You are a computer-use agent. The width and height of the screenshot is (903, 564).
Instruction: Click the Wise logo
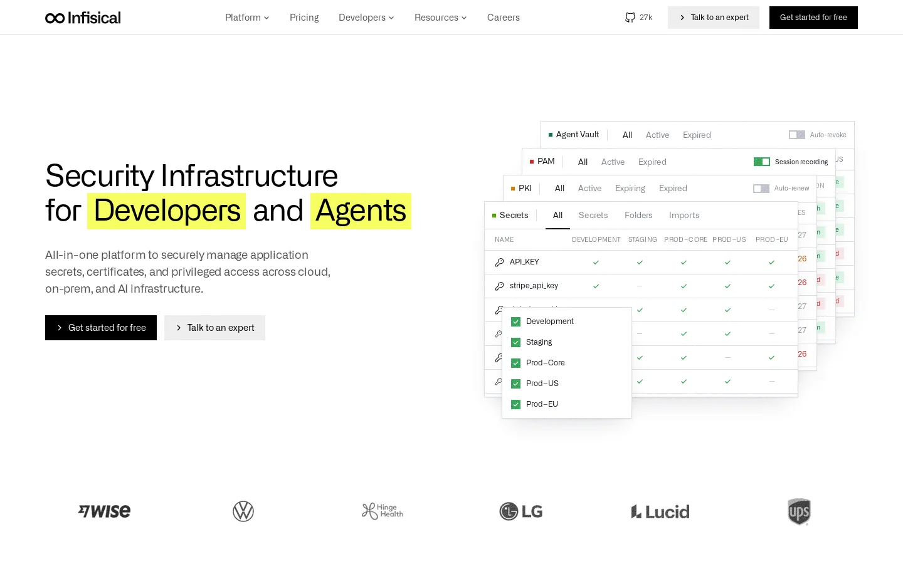104,511
